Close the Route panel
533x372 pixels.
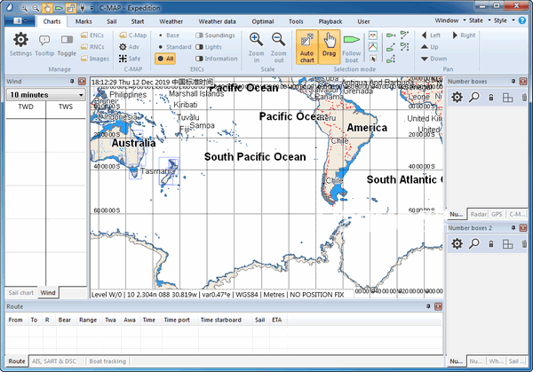[x=438, y=306]
